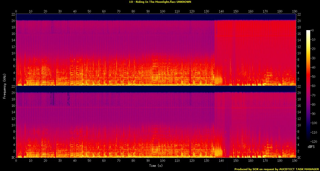Select the 50 second mark on top time axis
The width and height of the screenshot is (320, 171).
(x=89, y=11)
